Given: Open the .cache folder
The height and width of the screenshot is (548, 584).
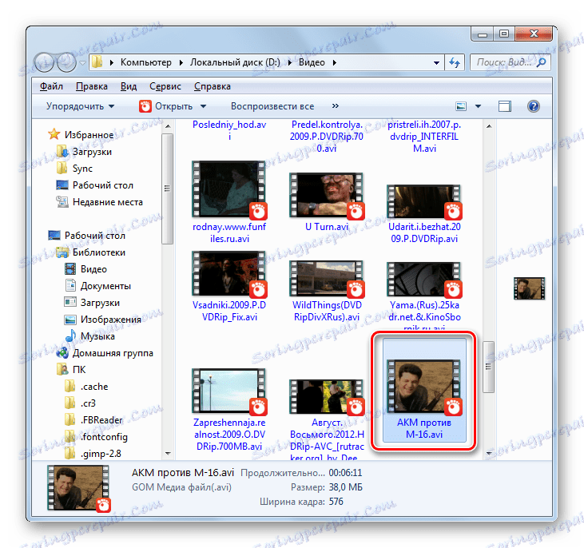Looking at the screenshot, I should point(86,387).
